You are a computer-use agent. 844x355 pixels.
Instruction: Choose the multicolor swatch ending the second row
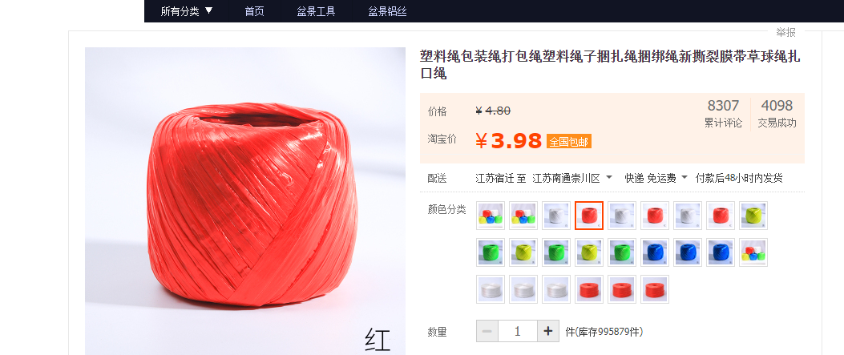click(x=753, y=252)
